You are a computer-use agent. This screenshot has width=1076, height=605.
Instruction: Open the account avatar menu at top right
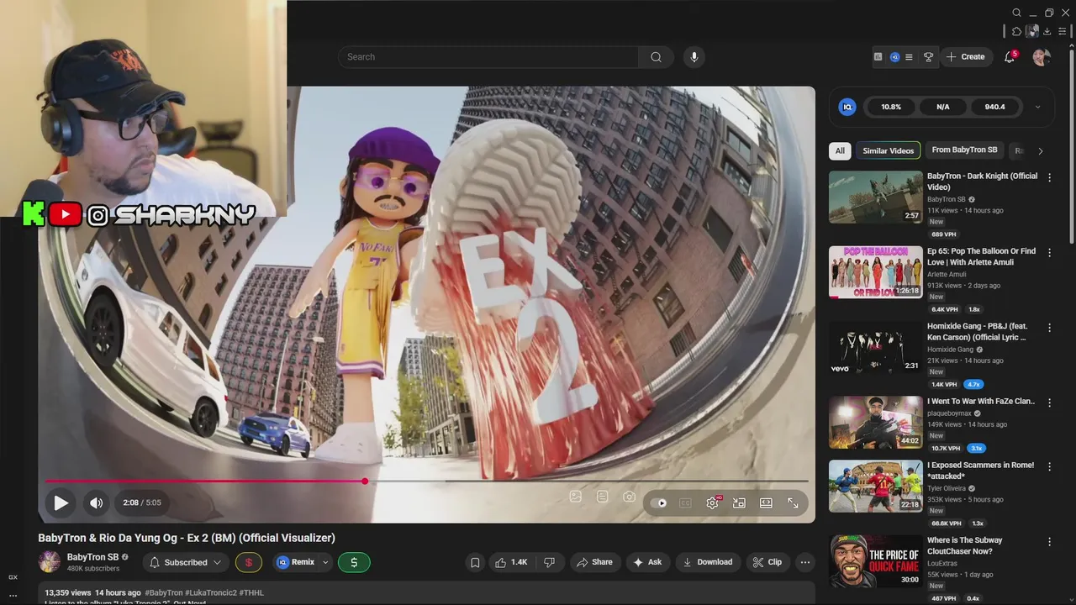(x=1042, y=57)
